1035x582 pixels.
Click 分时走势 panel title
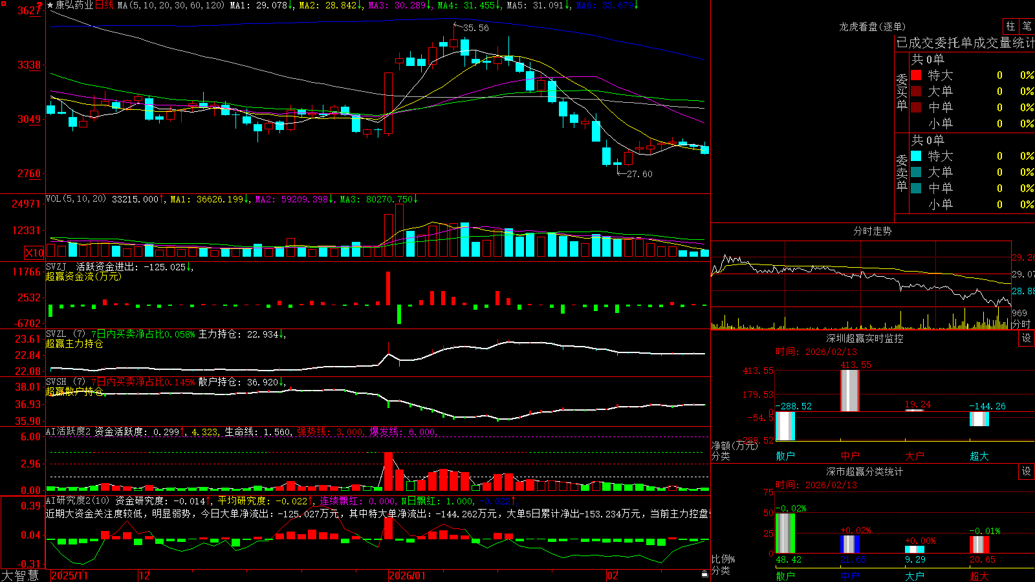(872, 231)
